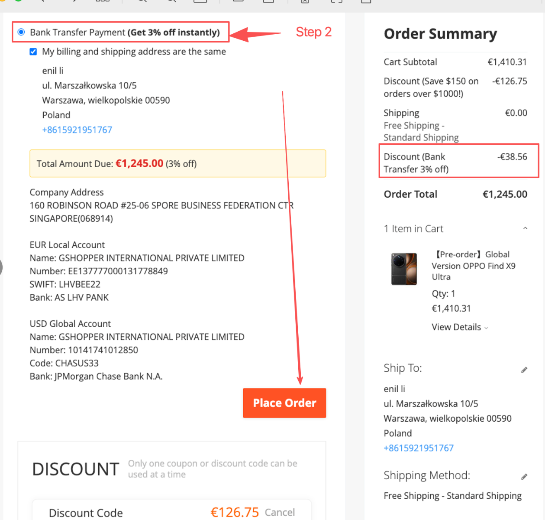Open the OPPO Find X9 Ultra thumbnail

coord(404,269)
